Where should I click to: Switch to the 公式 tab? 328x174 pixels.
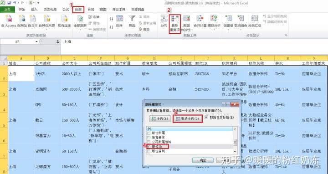coord(66,10)
